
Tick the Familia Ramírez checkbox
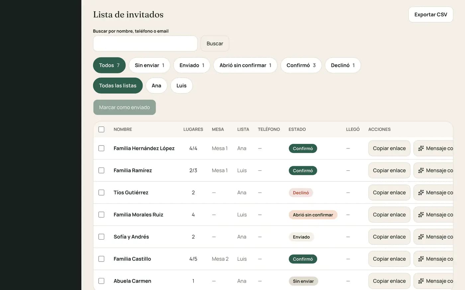(101, 170)
